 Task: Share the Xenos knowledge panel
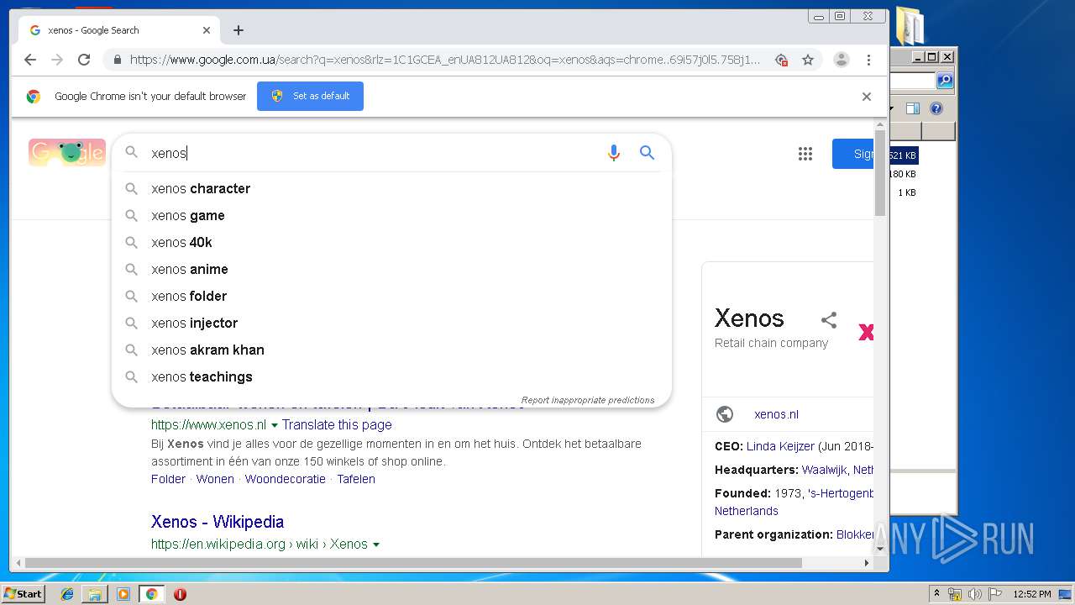point(829,319)
